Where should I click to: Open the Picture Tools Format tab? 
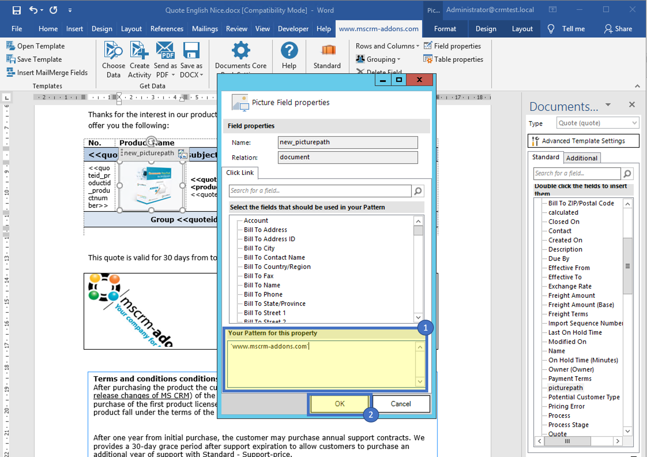[x=445, y=29]
